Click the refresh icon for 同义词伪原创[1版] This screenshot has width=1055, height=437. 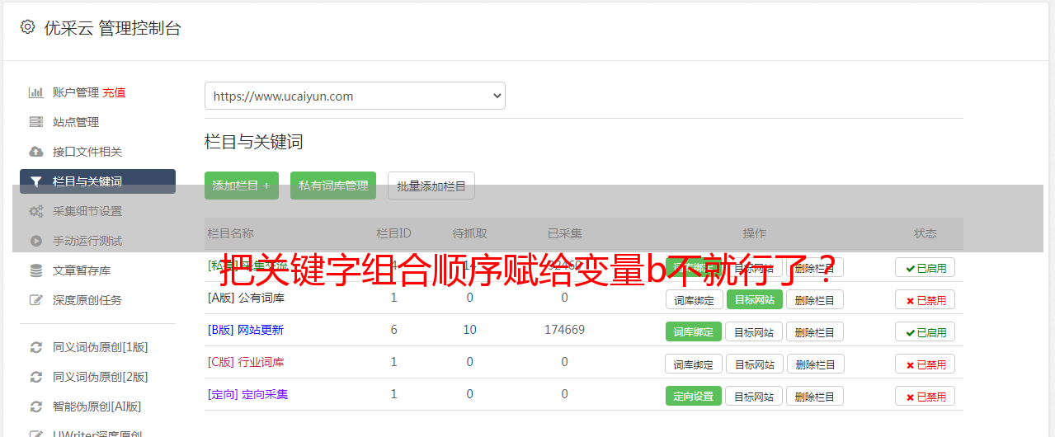coord(35,347)
